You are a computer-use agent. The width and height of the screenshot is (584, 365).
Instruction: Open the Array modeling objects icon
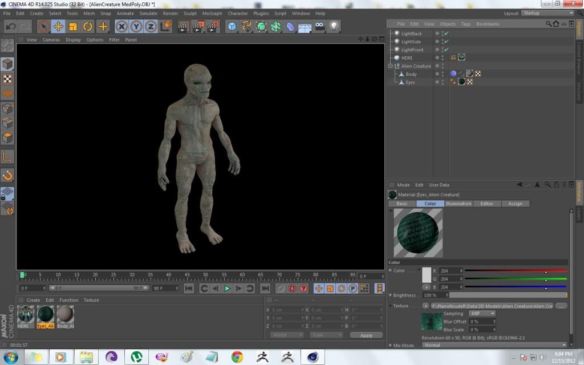276,26
